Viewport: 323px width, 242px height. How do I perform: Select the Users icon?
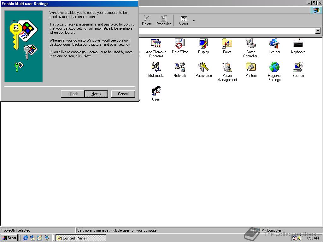click(156, 93)
